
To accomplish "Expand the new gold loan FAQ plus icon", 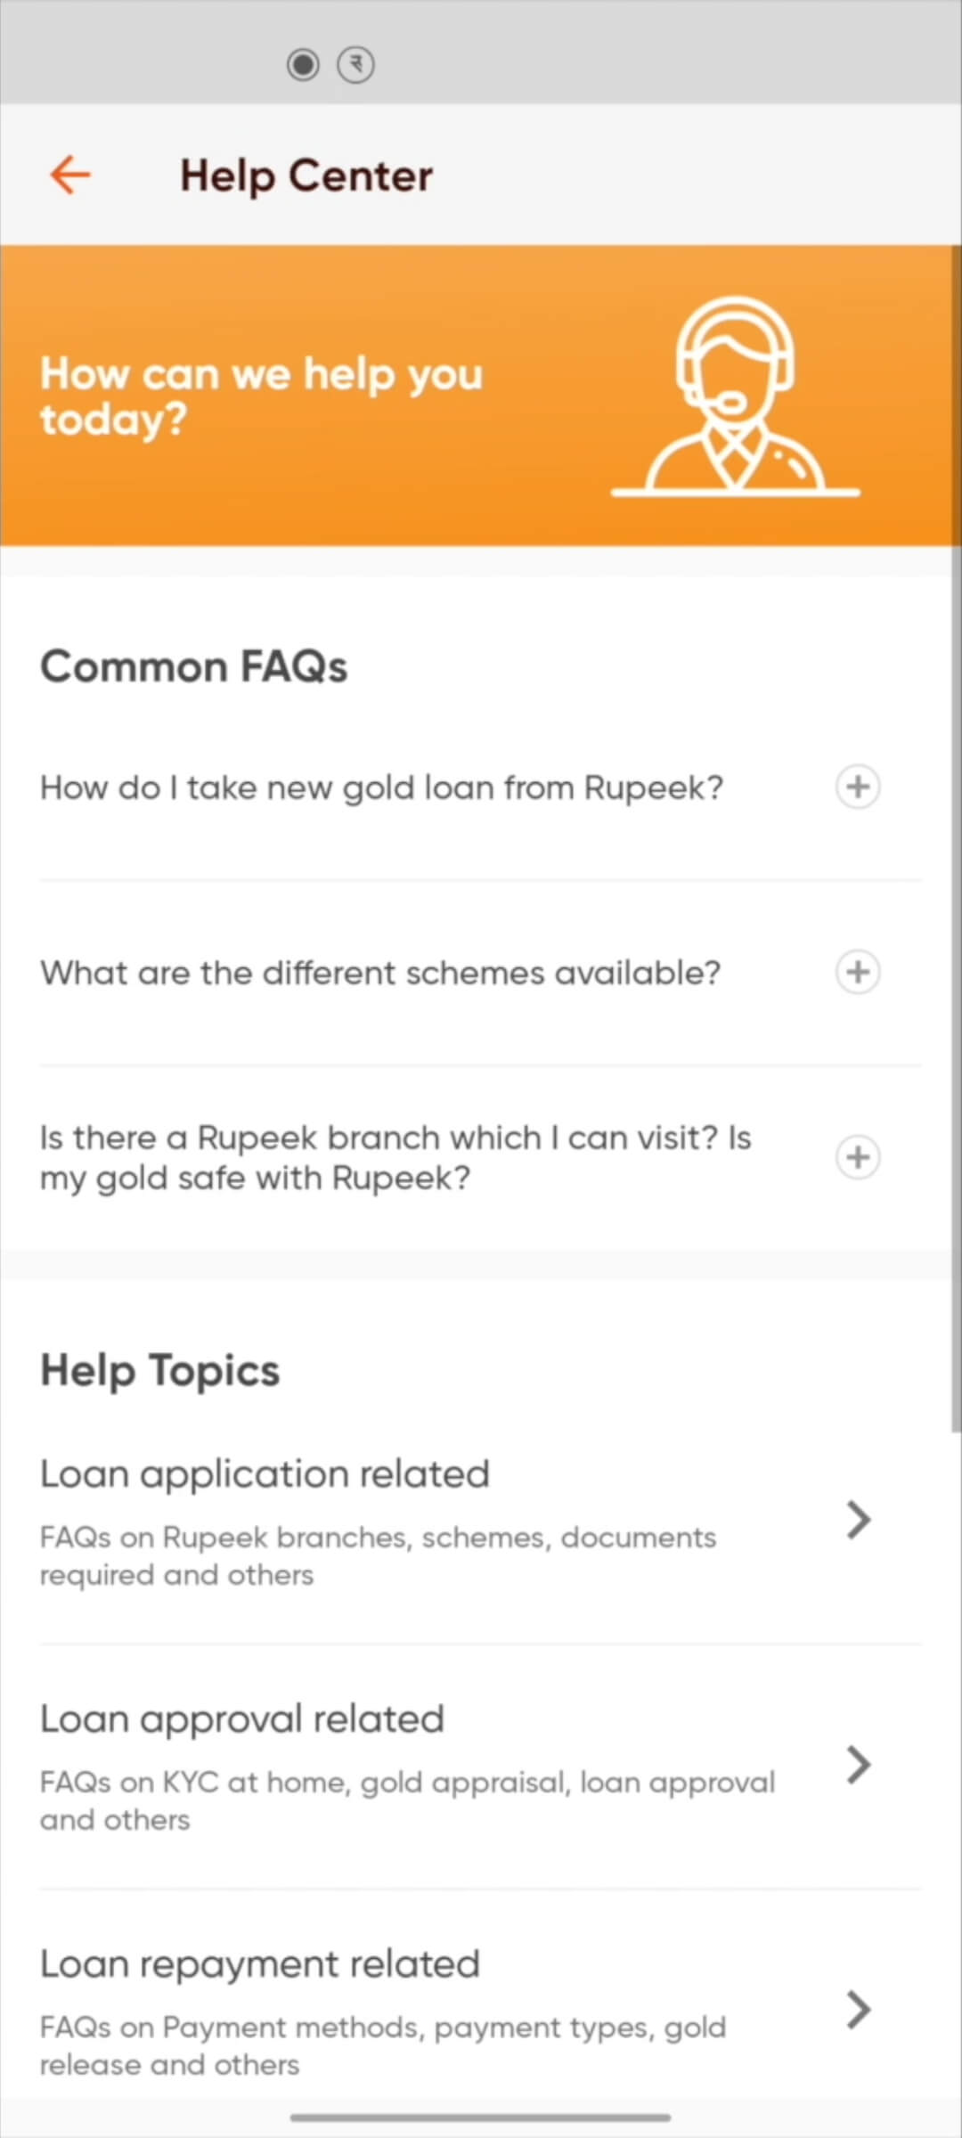I will (x=857, y=787).
